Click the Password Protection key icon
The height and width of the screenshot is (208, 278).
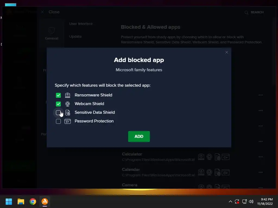68,121
